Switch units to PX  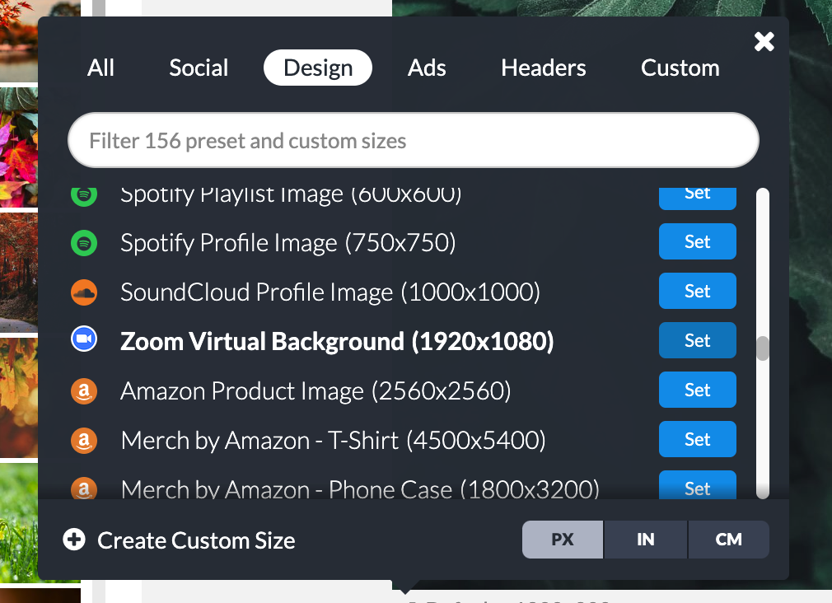(x=563, y=540)
